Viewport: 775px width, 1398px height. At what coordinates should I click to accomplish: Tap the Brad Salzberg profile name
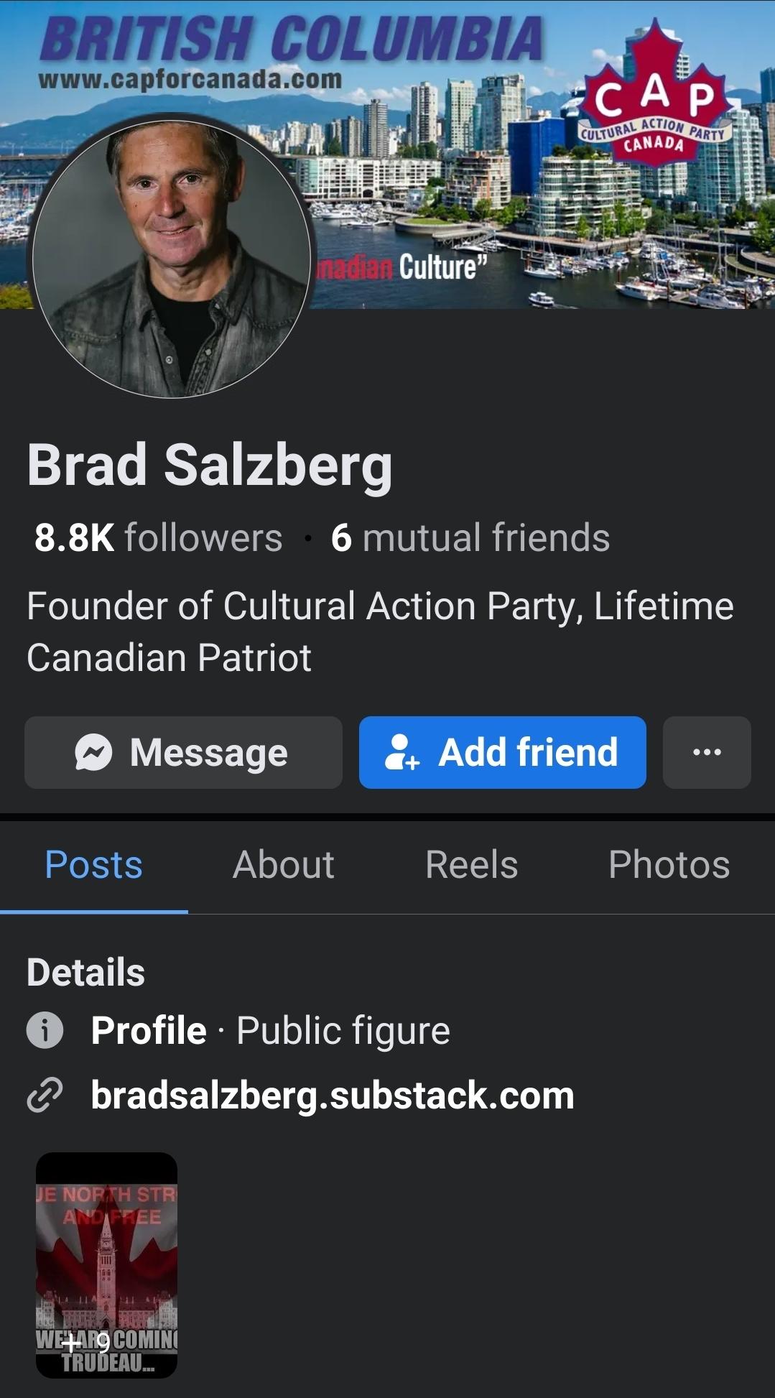[x=210, y=465]
